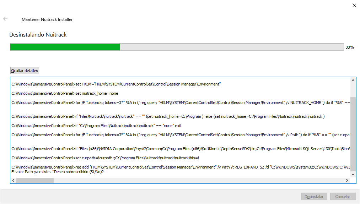Image resolution: width=360 pixels, height=204 pixels.
Task: Click the log's scroll down arrow
Action: [x=353, y=175]
